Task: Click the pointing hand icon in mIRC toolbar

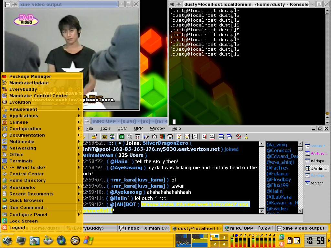Action: (x=146, y=137)
